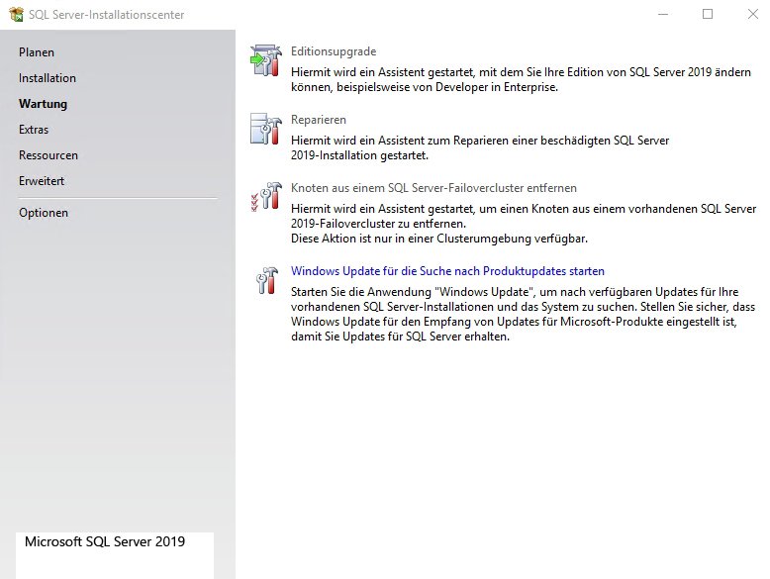Switch to the Planen section
The width and height of the screenshot is (770, 579).
[x=37, y=52]
